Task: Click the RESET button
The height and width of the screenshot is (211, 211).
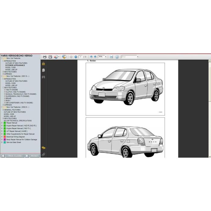Action: pyautogui.click(x=35, y=156)
